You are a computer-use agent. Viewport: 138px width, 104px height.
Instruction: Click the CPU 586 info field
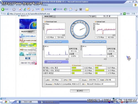(x=71, y=80)
